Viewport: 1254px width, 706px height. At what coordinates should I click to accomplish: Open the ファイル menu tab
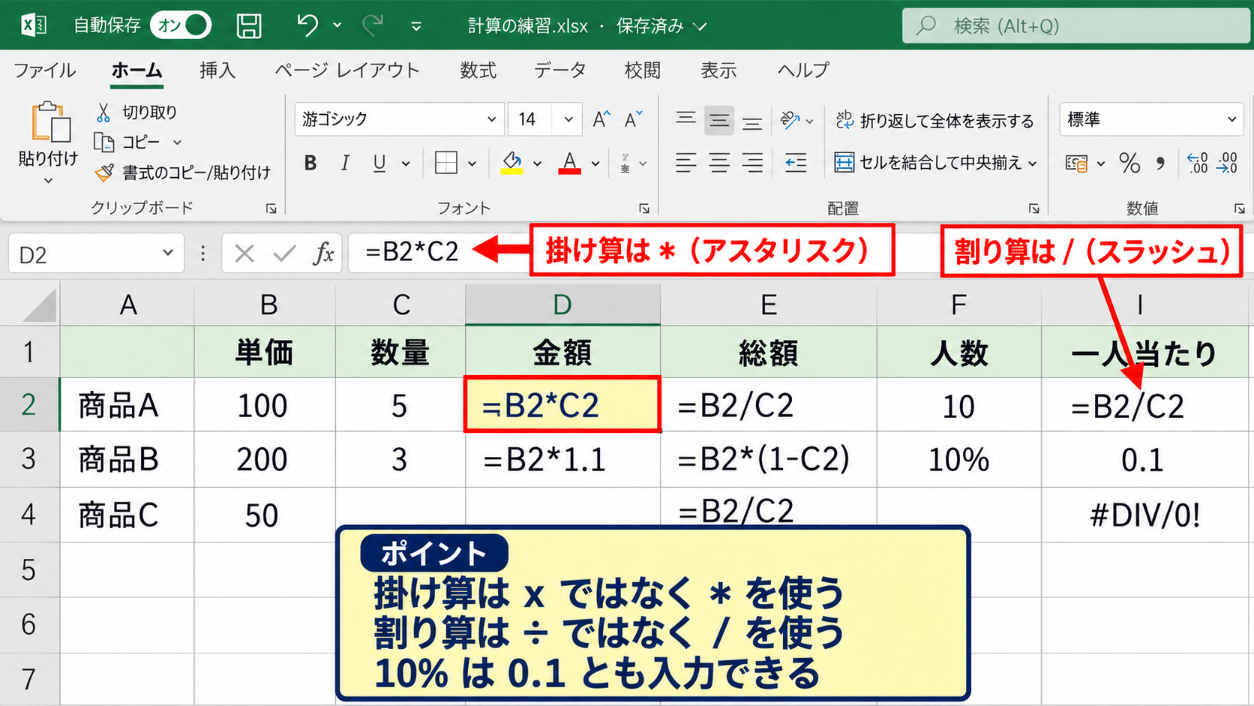pos(45,71)
